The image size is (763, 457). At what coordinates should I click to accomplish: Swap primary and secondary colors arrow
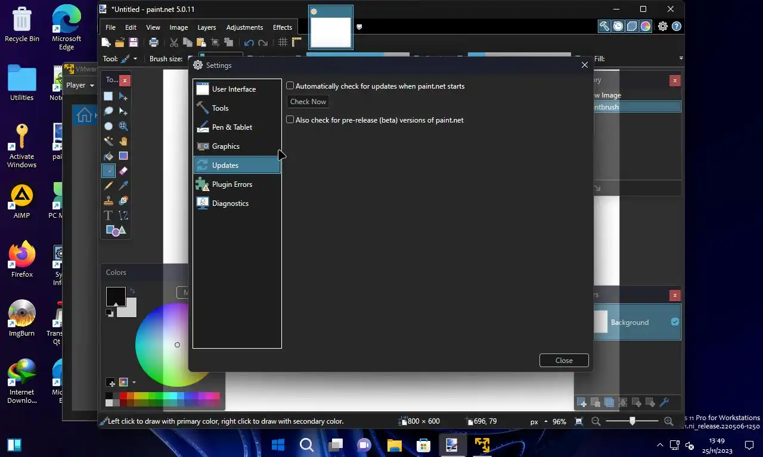tap(132, 291)
